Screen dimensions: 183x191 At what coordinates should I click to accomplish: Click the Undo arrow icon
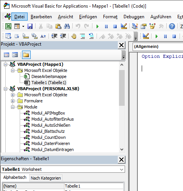(78, 26)
